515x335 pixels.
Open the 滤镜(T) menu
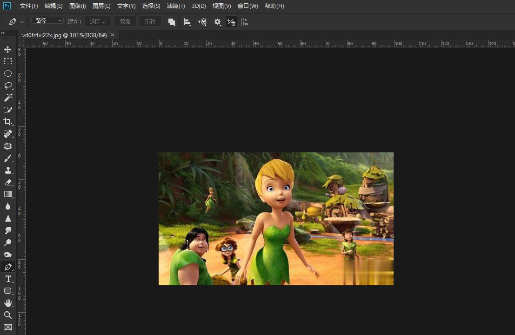click(176, 6)
